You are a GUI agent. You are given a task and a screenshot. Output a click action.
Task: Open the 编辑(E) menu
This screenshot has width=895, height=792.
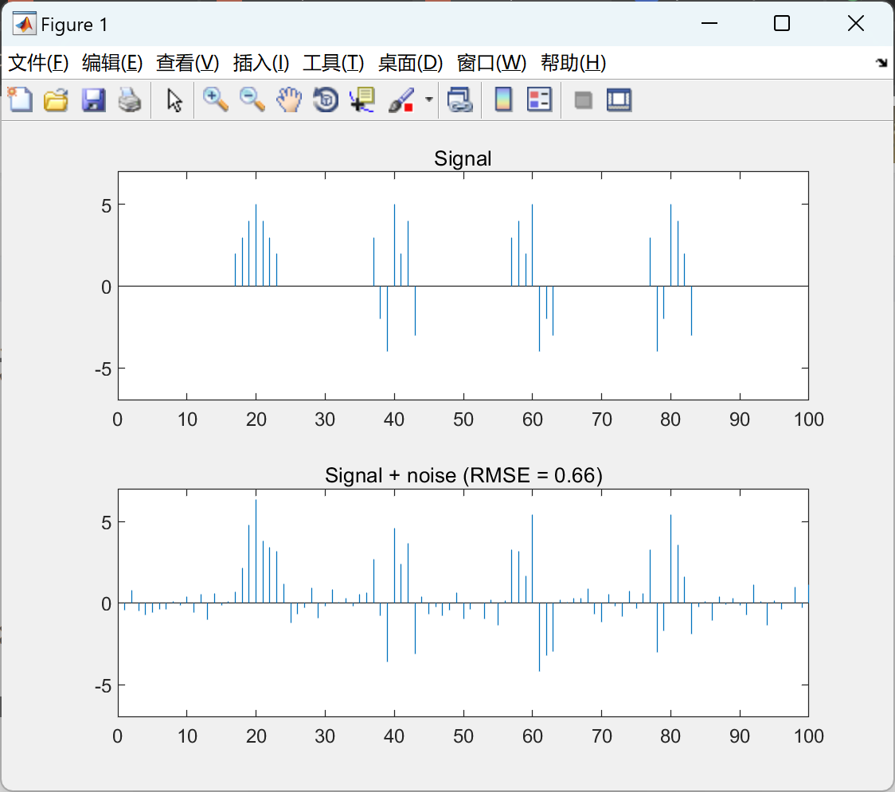pyautogui.click(x=111, y=63)
